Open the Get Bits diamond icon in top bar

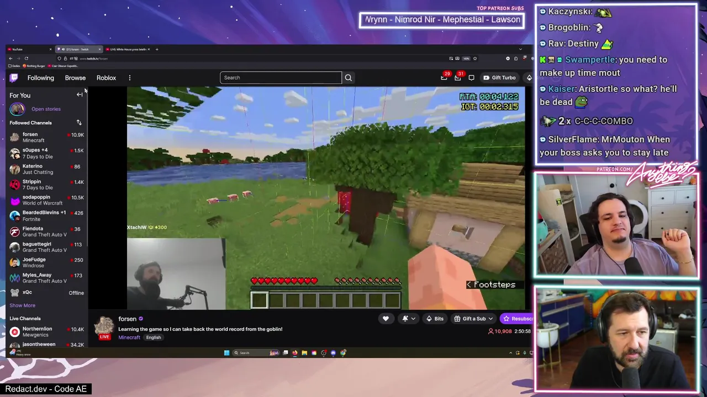(529, 78)
